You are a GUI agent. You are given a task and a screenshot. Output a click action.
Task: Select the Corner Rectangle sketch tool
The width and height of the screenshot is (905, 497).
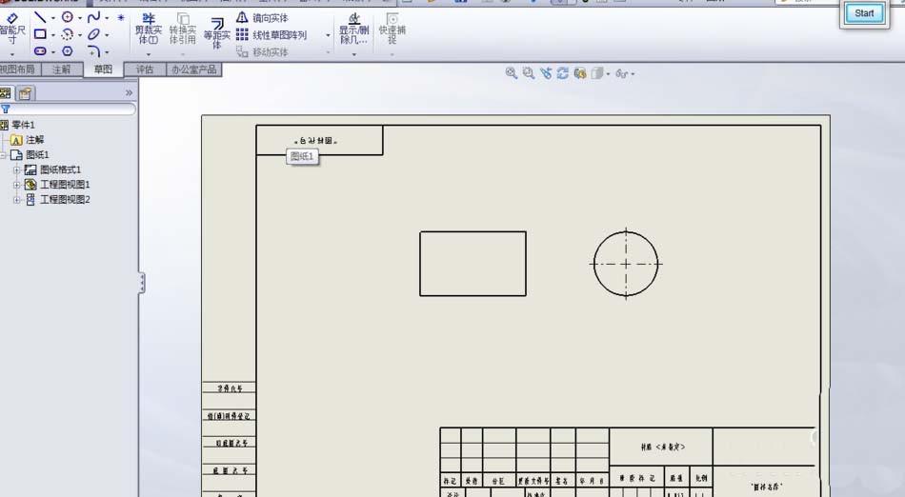click(40, 34)
